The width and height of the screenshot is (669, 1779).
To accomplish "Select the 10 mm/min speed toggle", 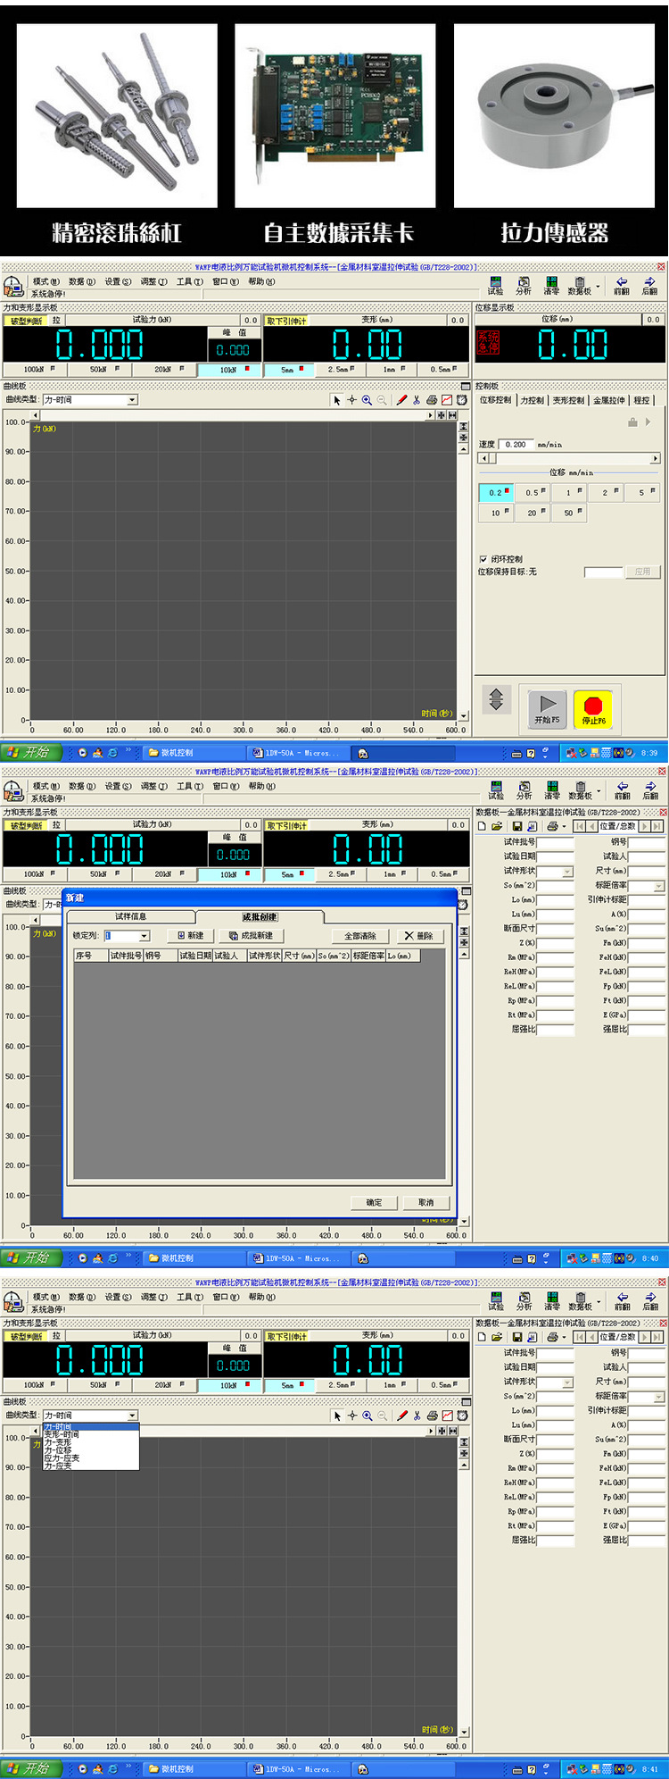I will click(x=496, y=513).
